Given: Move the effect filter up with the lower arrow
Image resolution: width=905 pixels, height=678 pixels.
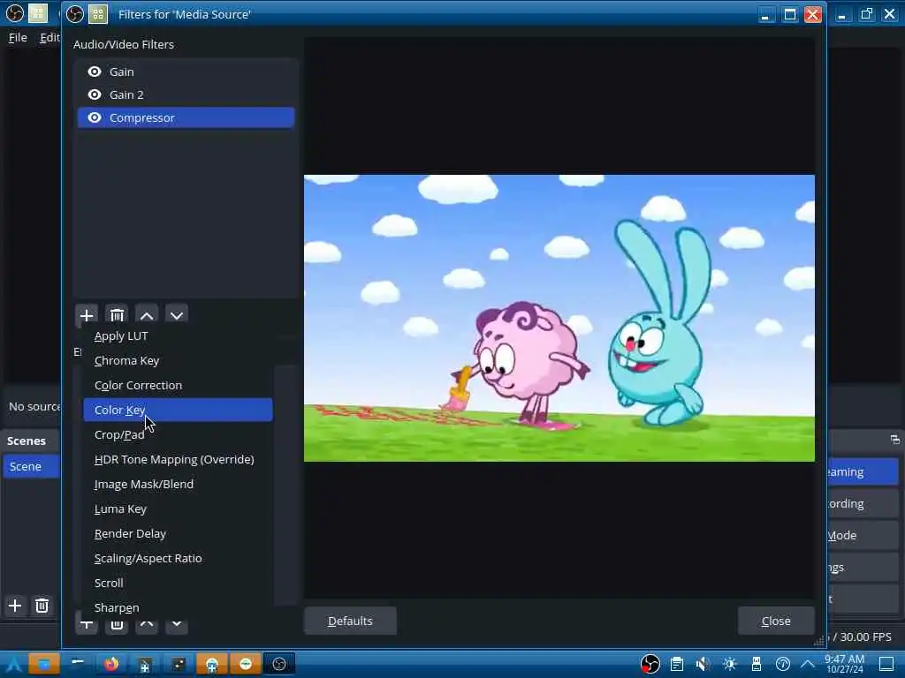Looking at the screenshot, I should [x=147, y=624].
